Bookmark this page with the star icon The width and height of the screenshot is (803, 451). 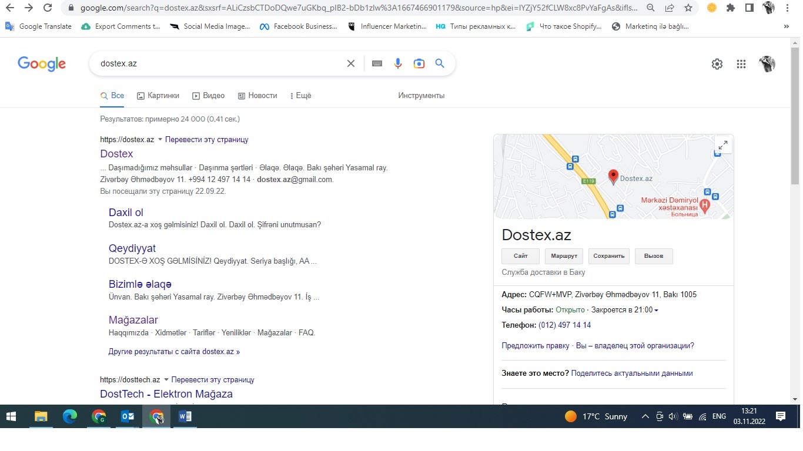688,8
